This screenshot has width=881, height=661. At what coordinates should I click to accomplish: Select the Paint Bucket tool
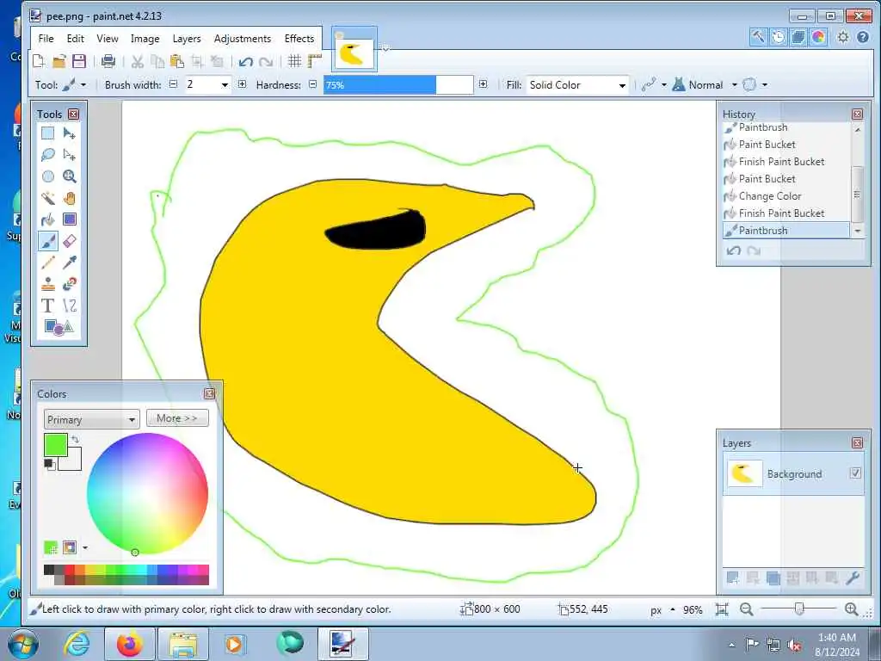click(x=48, y=219)
